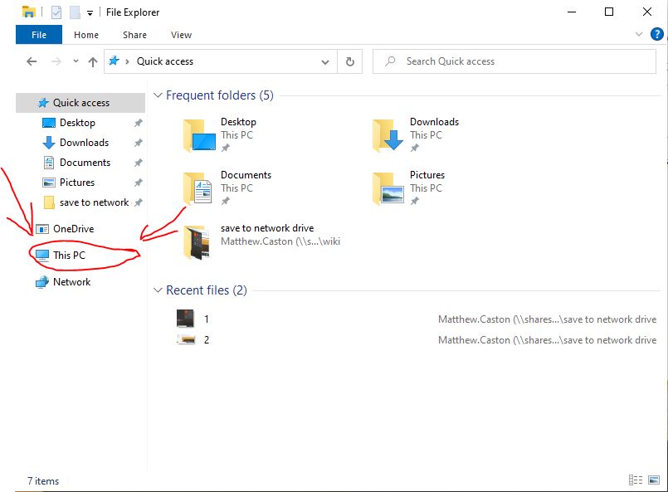668x492 pixels.
Task: Click the New folder quick toolbar icon
Action: click(75, 12)
